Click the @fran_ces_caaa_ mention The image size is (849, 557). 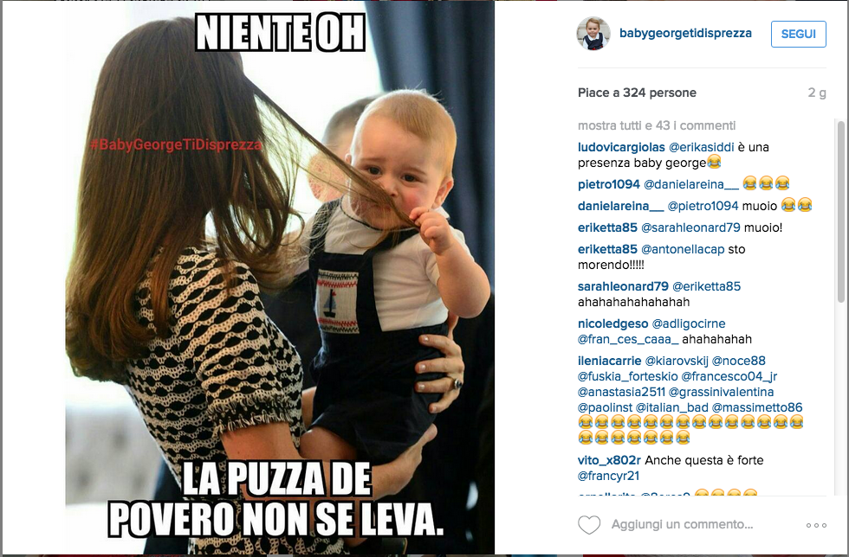[628, 340]
